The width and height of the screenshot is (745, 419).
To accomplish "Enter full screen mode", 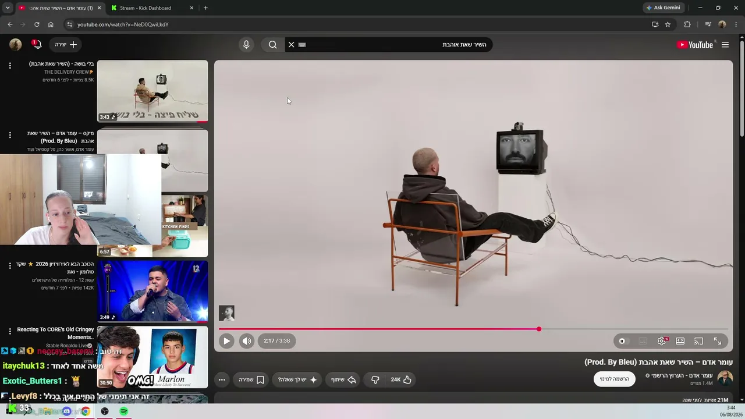I will click(x=717, y=341).
